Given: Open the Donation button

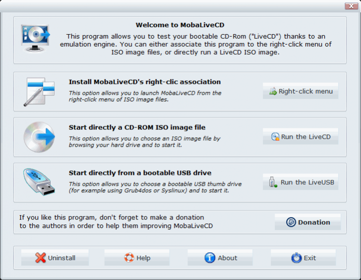Looking at the screenshot, I should tap(307, 222).
